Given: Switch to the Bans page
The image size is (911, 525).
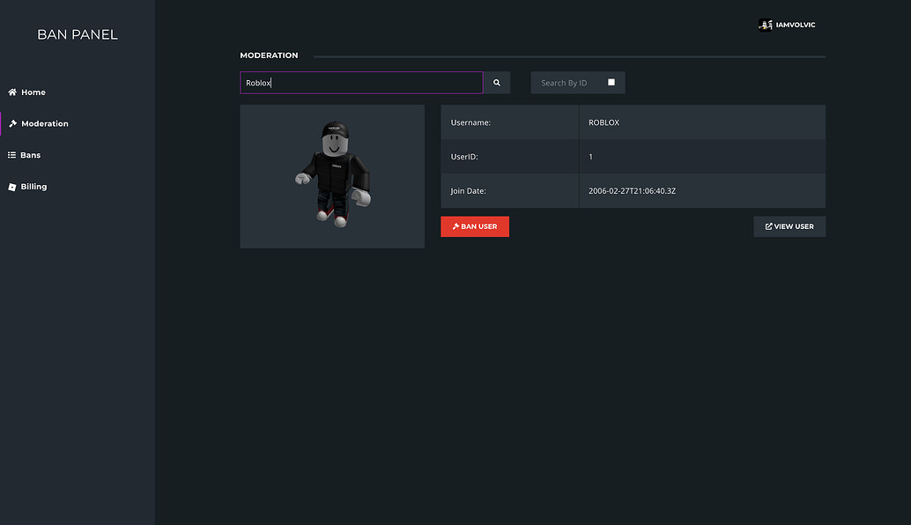Looking at the screenshot, I should 29,154.
